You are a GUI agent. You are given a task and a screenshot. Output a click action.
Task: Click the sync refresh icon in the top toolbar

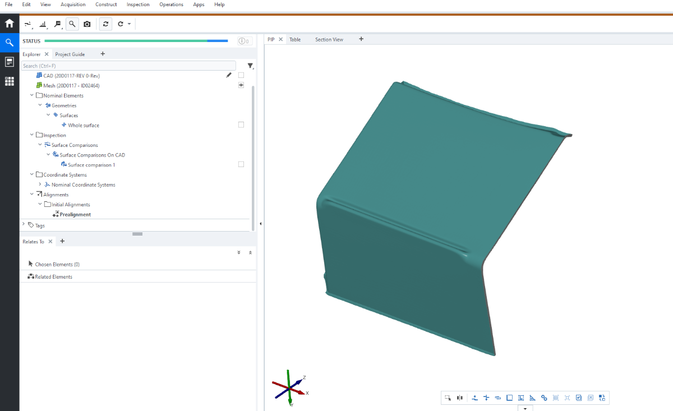point(105,24)
